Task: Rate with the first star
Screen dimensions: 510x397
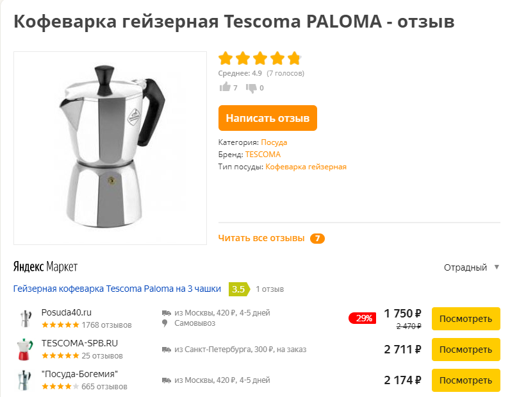Action: pos(225,58)
